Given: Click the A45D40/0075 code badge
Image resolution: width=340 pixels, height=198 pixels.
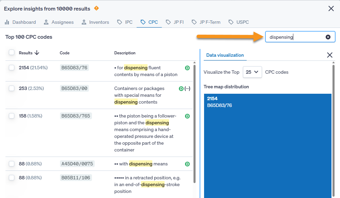Looking at the screenshot, I should (x=77, y=164).
